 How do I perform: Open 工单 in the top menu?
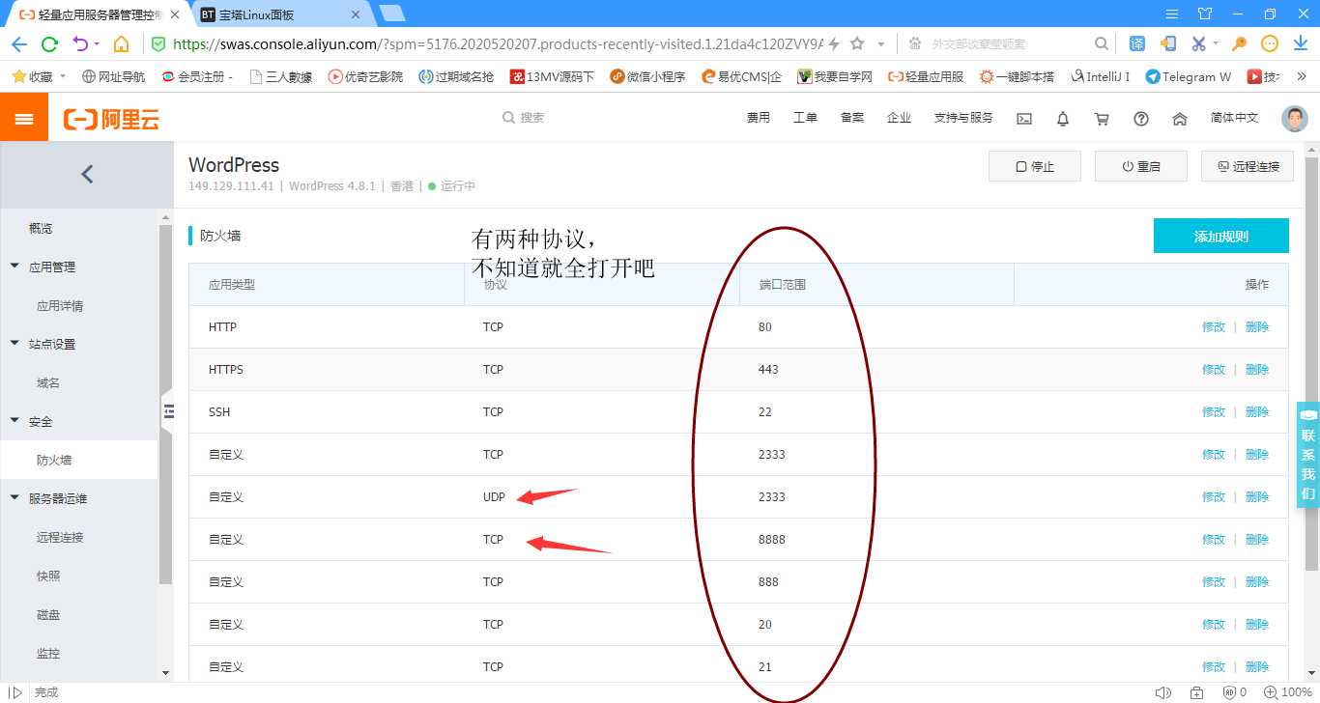point(805,118)
